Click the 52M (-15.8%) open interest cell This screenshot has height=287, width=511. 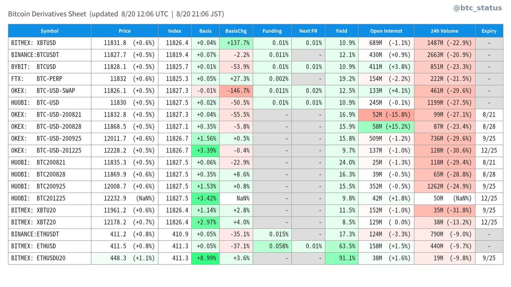[x=386, y=115]
